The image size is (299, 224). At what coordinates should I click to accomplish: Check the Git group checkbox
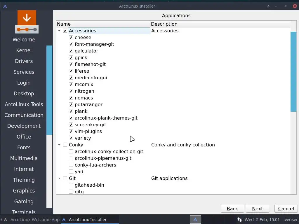(x=65, y=178)
